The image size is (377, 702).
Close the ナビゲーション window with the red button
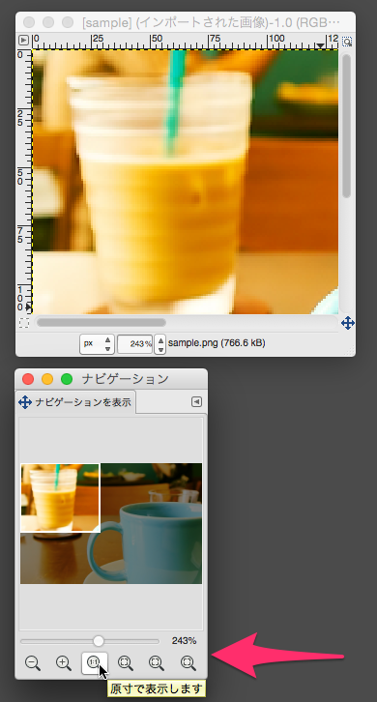(28, 379)
